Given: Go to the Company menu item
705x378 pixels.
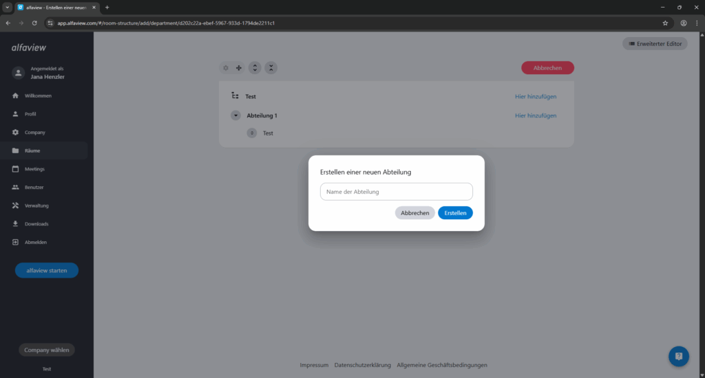Looking at the screenshot, I should coord(34,132).
